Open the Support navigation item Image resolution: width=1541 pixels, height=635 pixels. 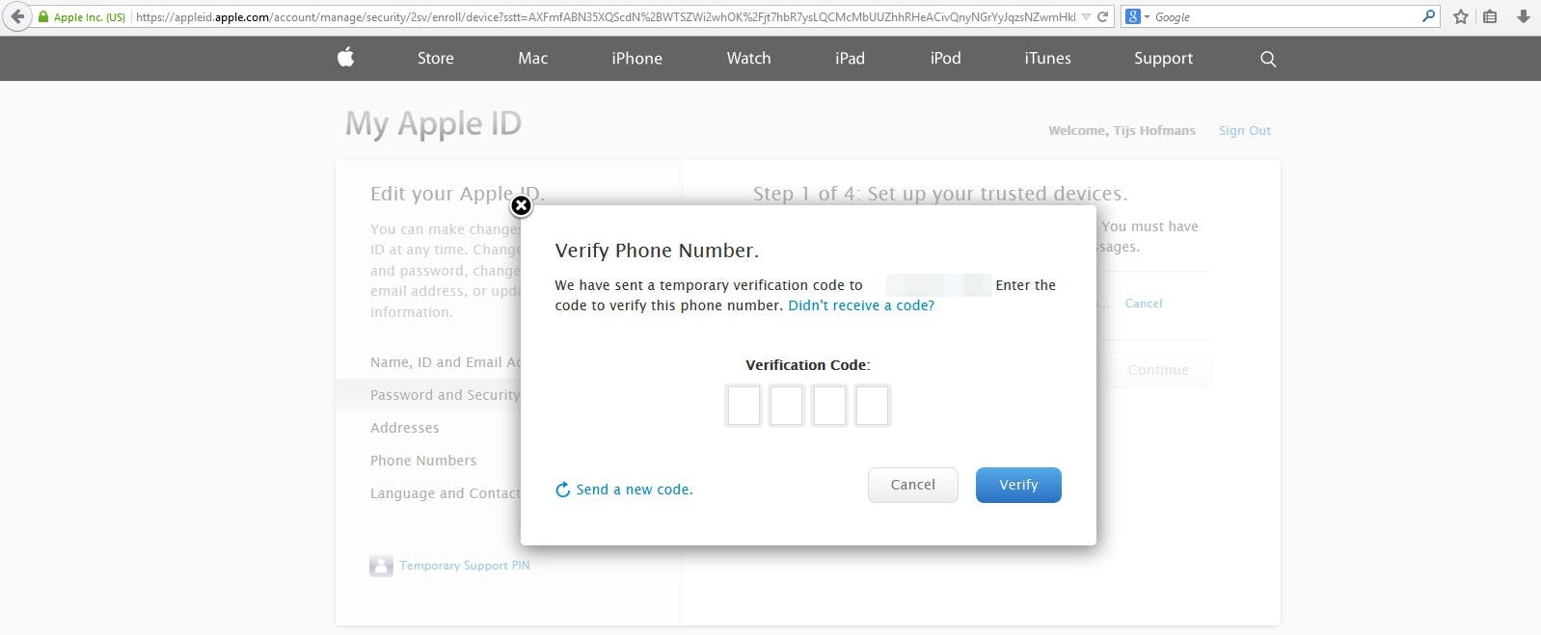point(1163,58)
